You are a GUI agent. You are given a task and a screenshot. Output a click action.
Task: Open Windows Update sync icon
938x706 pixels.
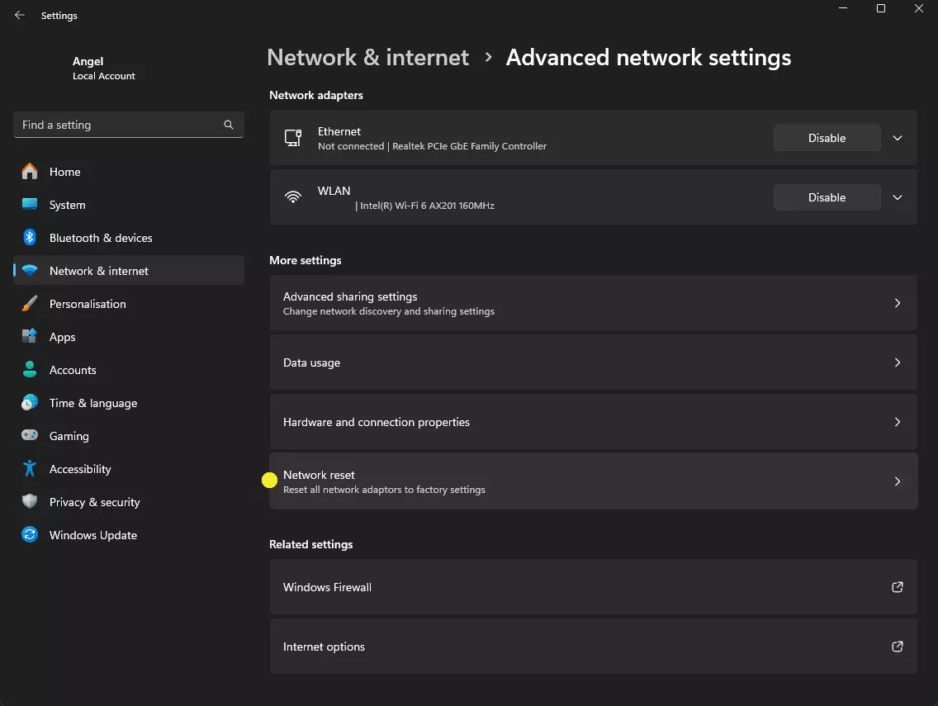[x=30, y=535]
